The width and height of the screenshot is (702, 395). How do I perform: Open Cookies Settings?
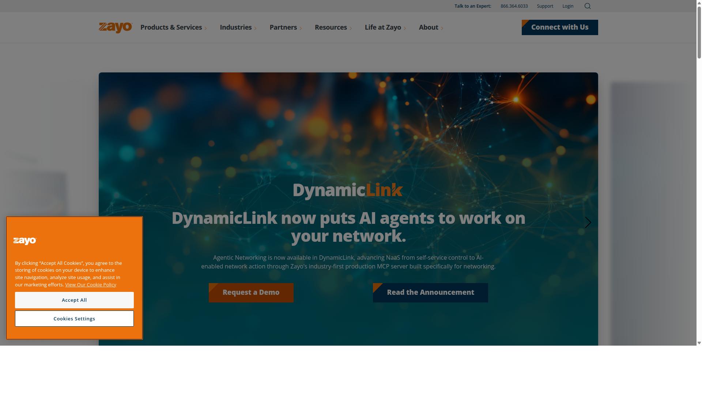pos(74,319)
